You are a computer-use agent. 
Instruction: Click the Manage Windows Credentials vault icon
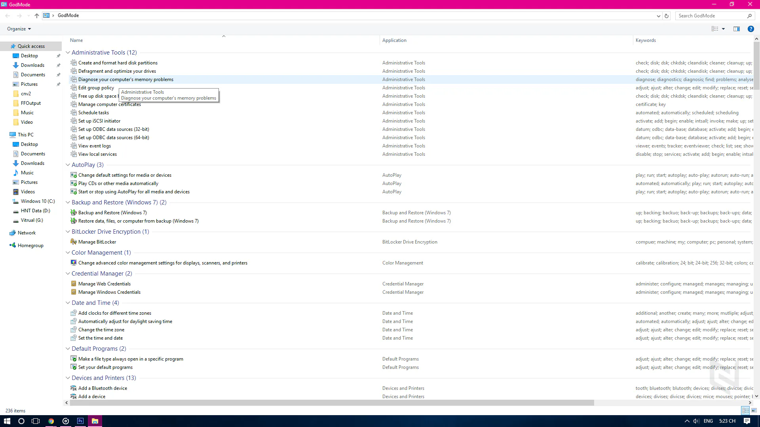tap(74, 292)
